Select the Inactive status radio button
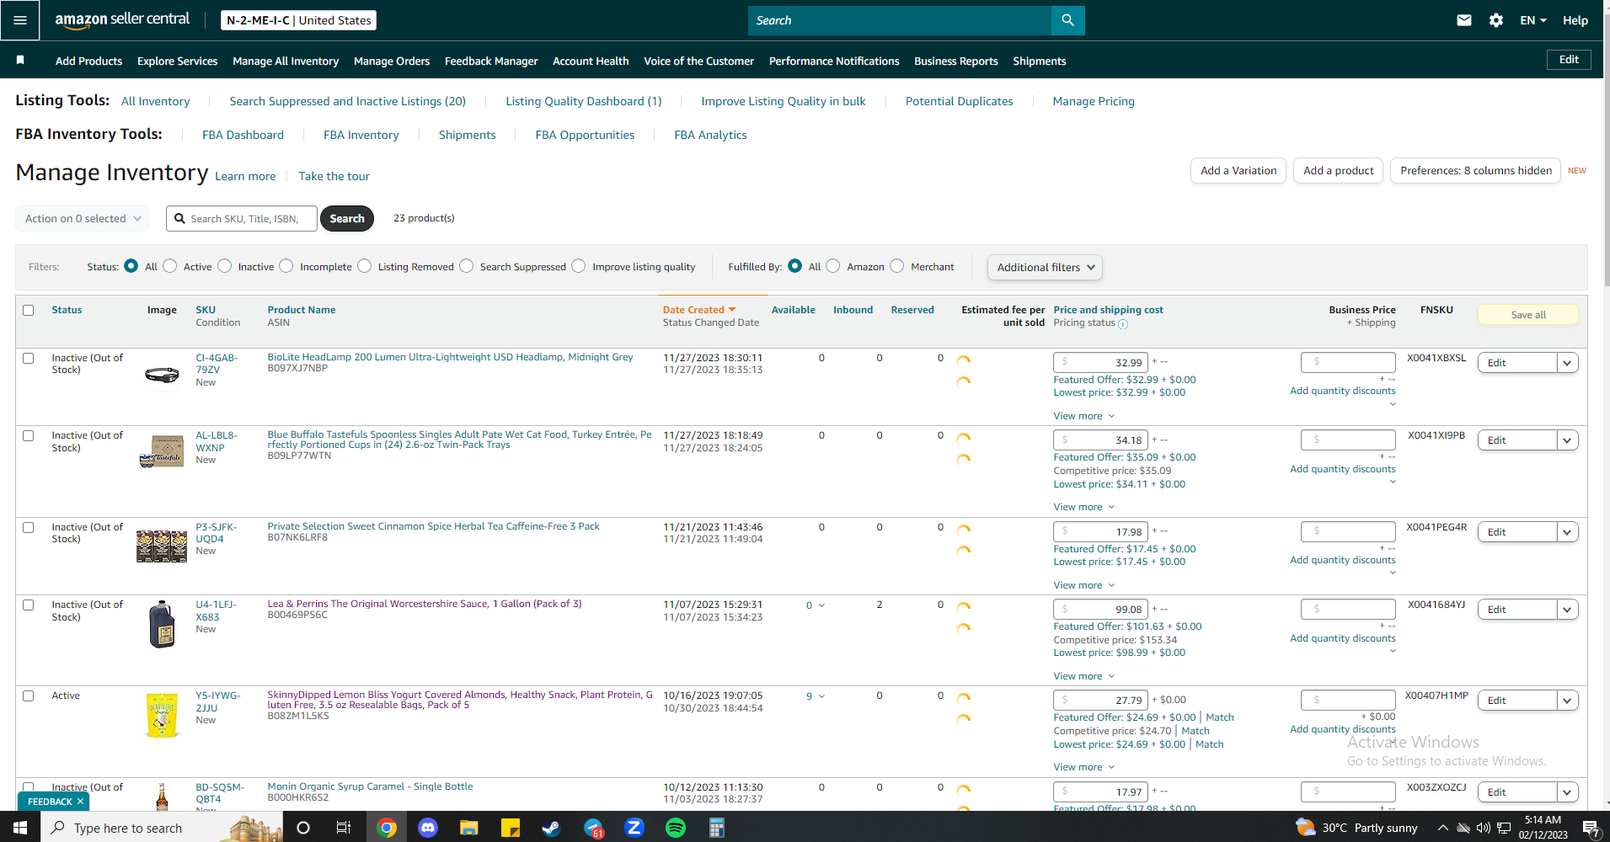 coord(224,266)
